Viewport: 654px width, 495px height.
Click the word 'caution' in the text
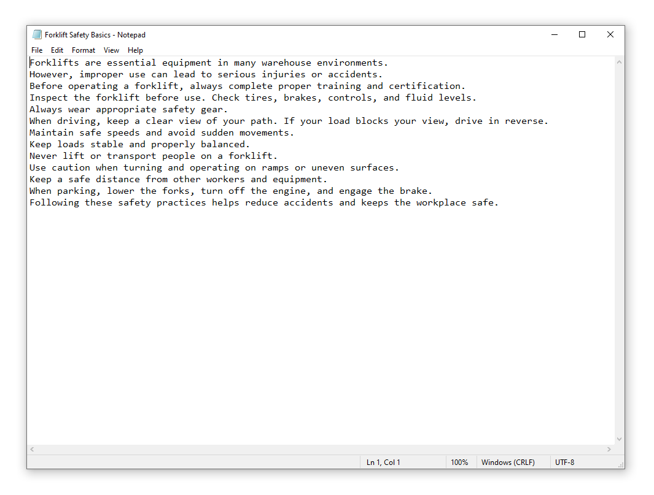[x=71, y=168]
